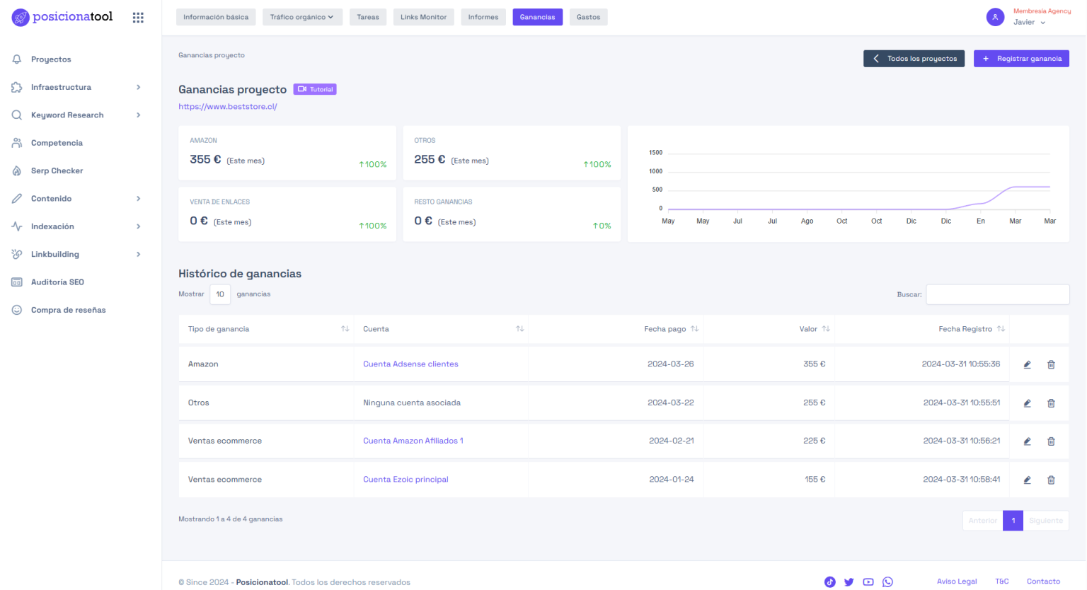Open Cuenta Amazon Afiliados 1 link
The image size is (1087, 590).
pyautogui.click(x=413, y=441)
